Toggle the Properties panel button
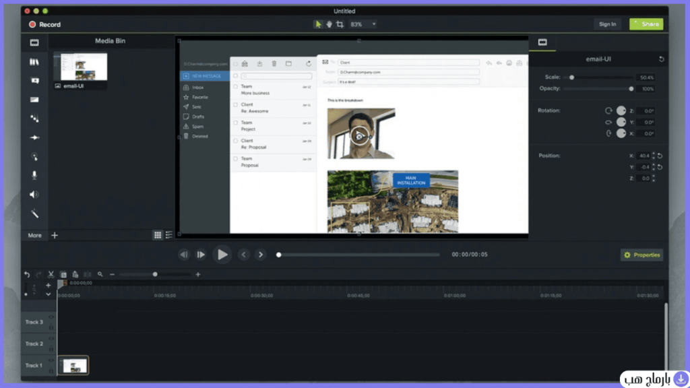Viewport: 690px width, 388px height. pos(641,255)
